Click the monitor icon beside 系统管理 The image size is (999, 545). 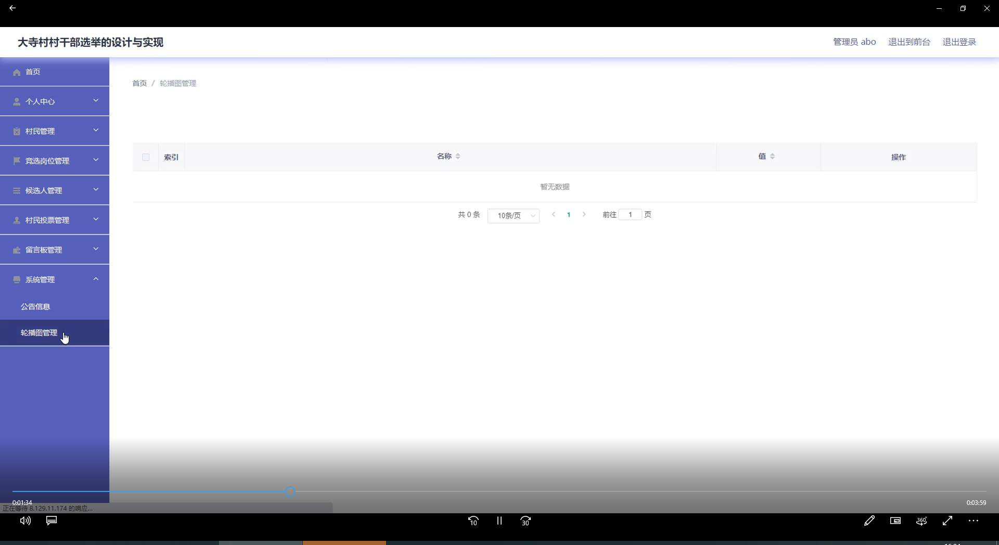(17, 279)
